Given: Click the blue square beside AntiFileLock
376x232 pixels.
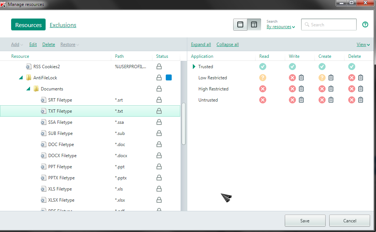Looking at the screenshot, I should (x=169, y=78).
